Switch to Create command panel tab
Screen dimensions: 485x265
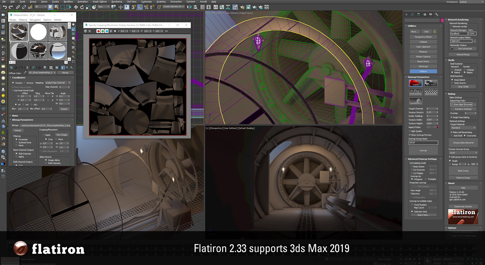pyautogui.click(x=406, y=15)
